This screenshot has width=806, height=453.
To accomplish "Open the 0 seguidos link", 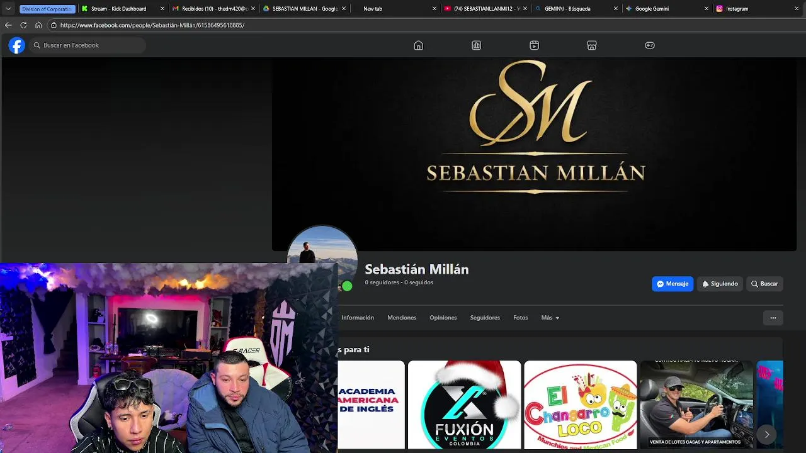I will click(x=419, y=282).
